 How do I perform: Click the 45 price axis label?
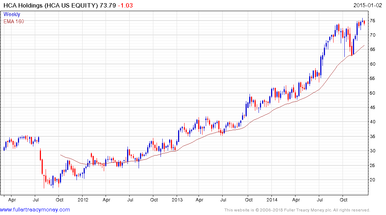click(372, 107)
